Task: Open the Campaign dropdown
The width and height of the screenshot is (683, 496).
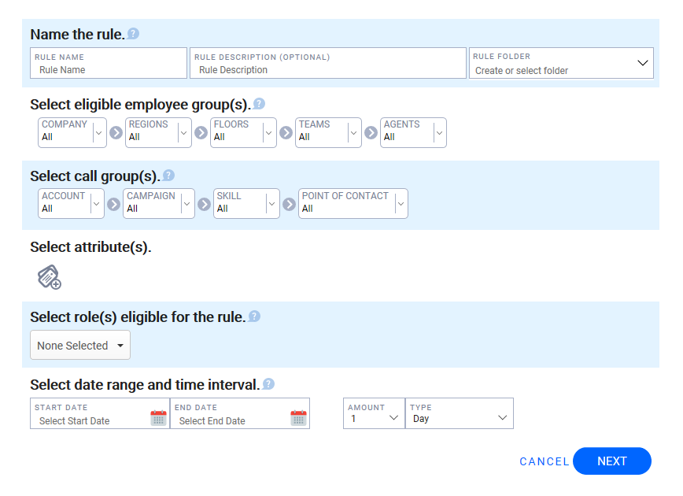Action: click(159, 204)
